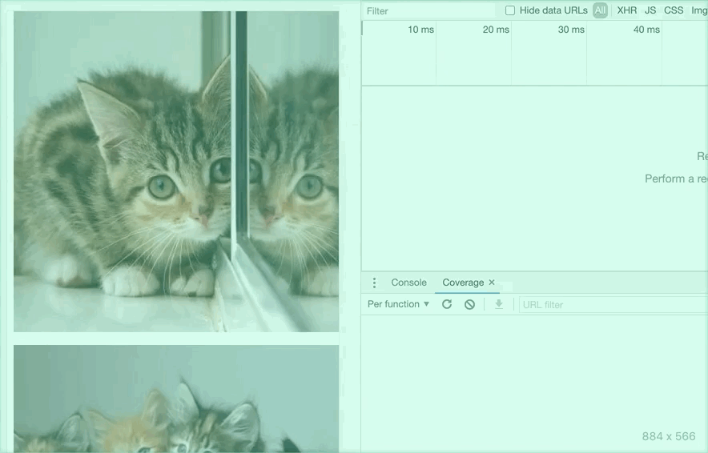The width and height of the screenshot is (708, 453).
Task: Filter requests by JS
Action: point(650,10)
